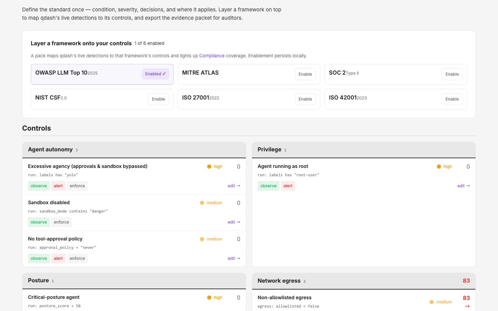Edit the Agent running as root control
The image size is (498, 311).
463,186
